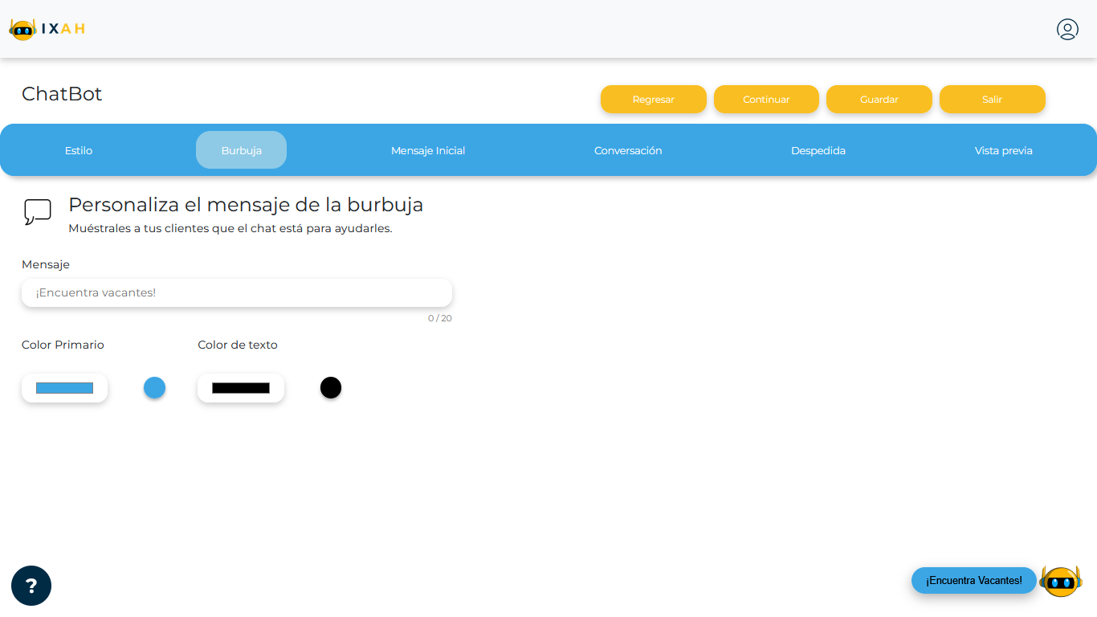Click the Regresar button

point(654,100)
